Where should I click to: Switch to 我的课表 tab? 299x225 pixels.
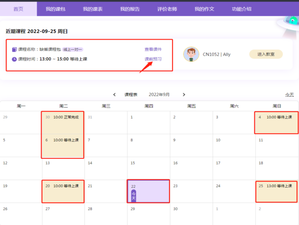(x=93, y=9)
